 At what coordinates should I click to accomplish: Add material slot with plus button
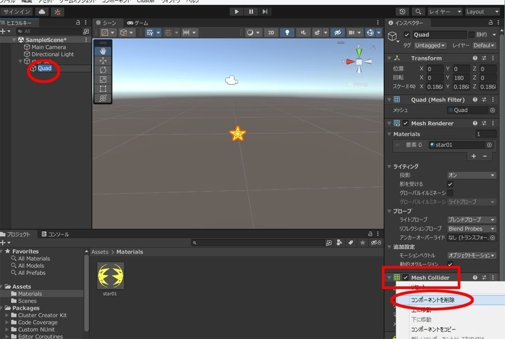click(x=474, y=156)
